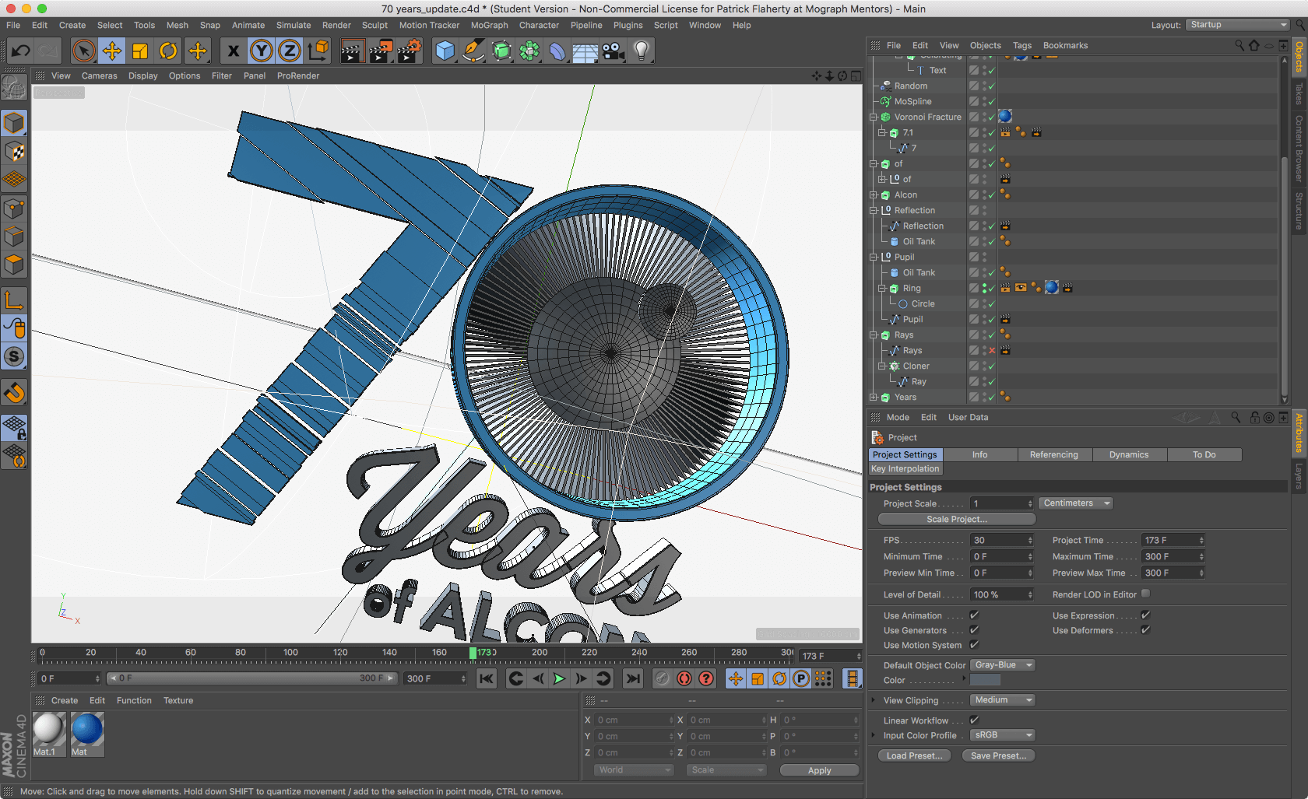Click the Scale Project... button
Image resolution: width=1308 pixels, height=799 pixels.
pyautogui.click(x=957, y=520)
